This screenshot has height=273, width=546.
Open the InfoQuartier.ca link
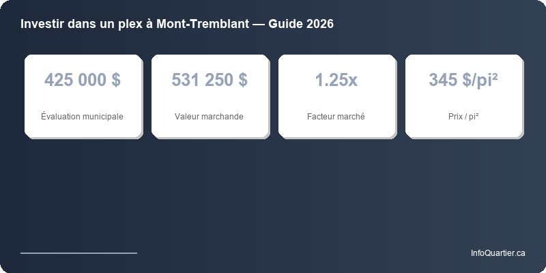click(498, 253)
